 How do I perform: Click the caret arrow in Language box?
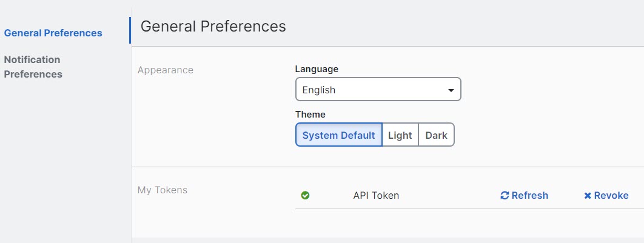click(x=451, y=90)
